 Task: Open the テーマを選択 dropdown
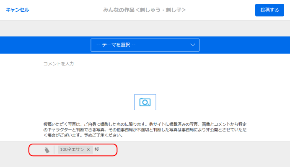click(x=145, y=45)
